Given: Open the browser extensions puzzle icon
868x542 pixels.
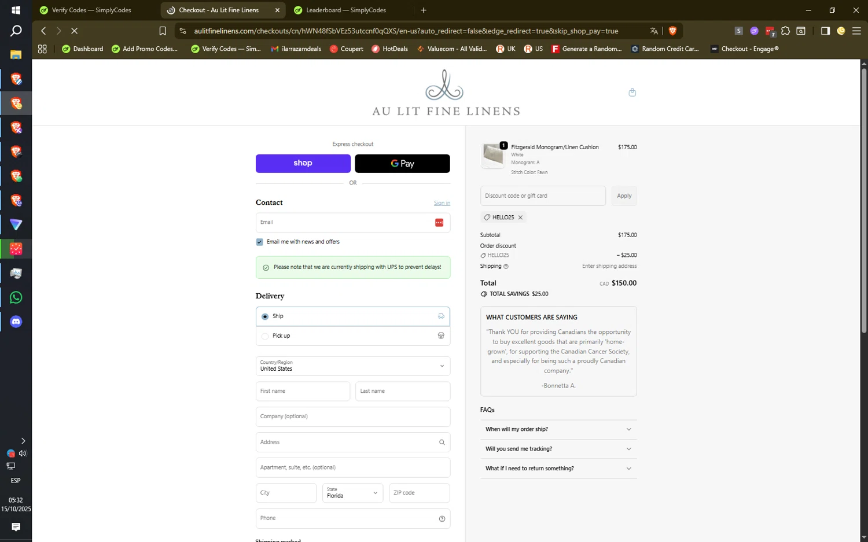Looking at the screenshot, I should coord(785,31).
